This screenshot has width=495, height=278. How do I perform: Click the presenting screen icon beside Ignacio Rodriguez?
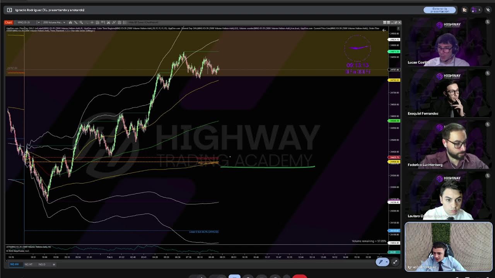coord(10,10)
